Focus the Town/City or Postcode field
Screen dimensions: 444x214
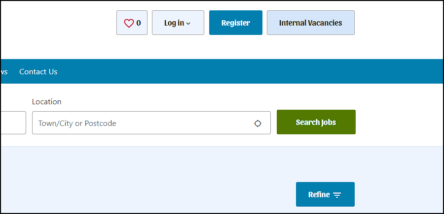point(151,123)
